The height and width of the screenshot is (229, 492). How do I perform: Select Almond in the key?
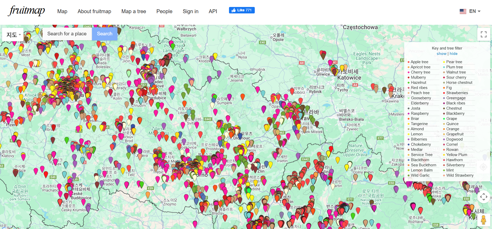click(x=417, y=129)
